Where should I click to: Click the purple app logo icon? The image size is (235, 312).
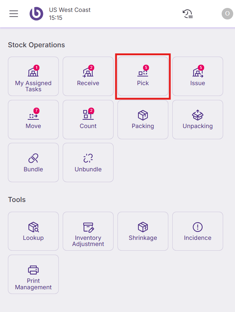[x=36, y=14]
